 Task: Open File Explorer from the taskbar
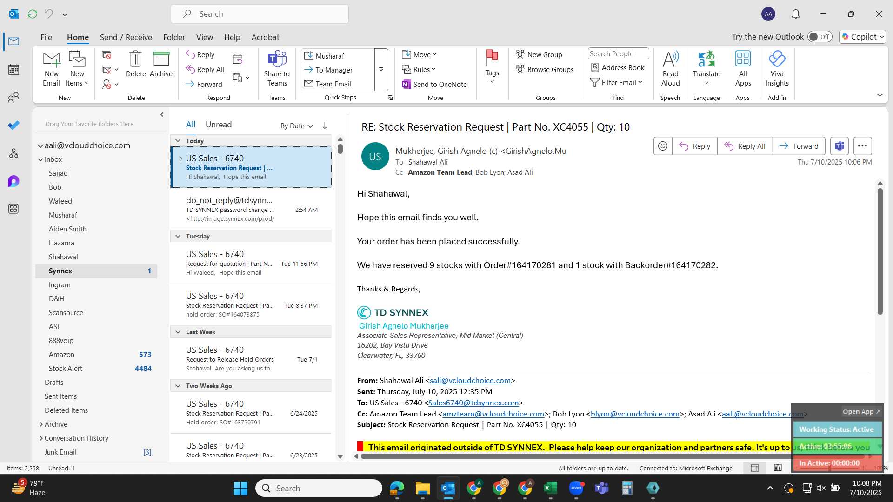coord(422,488)
